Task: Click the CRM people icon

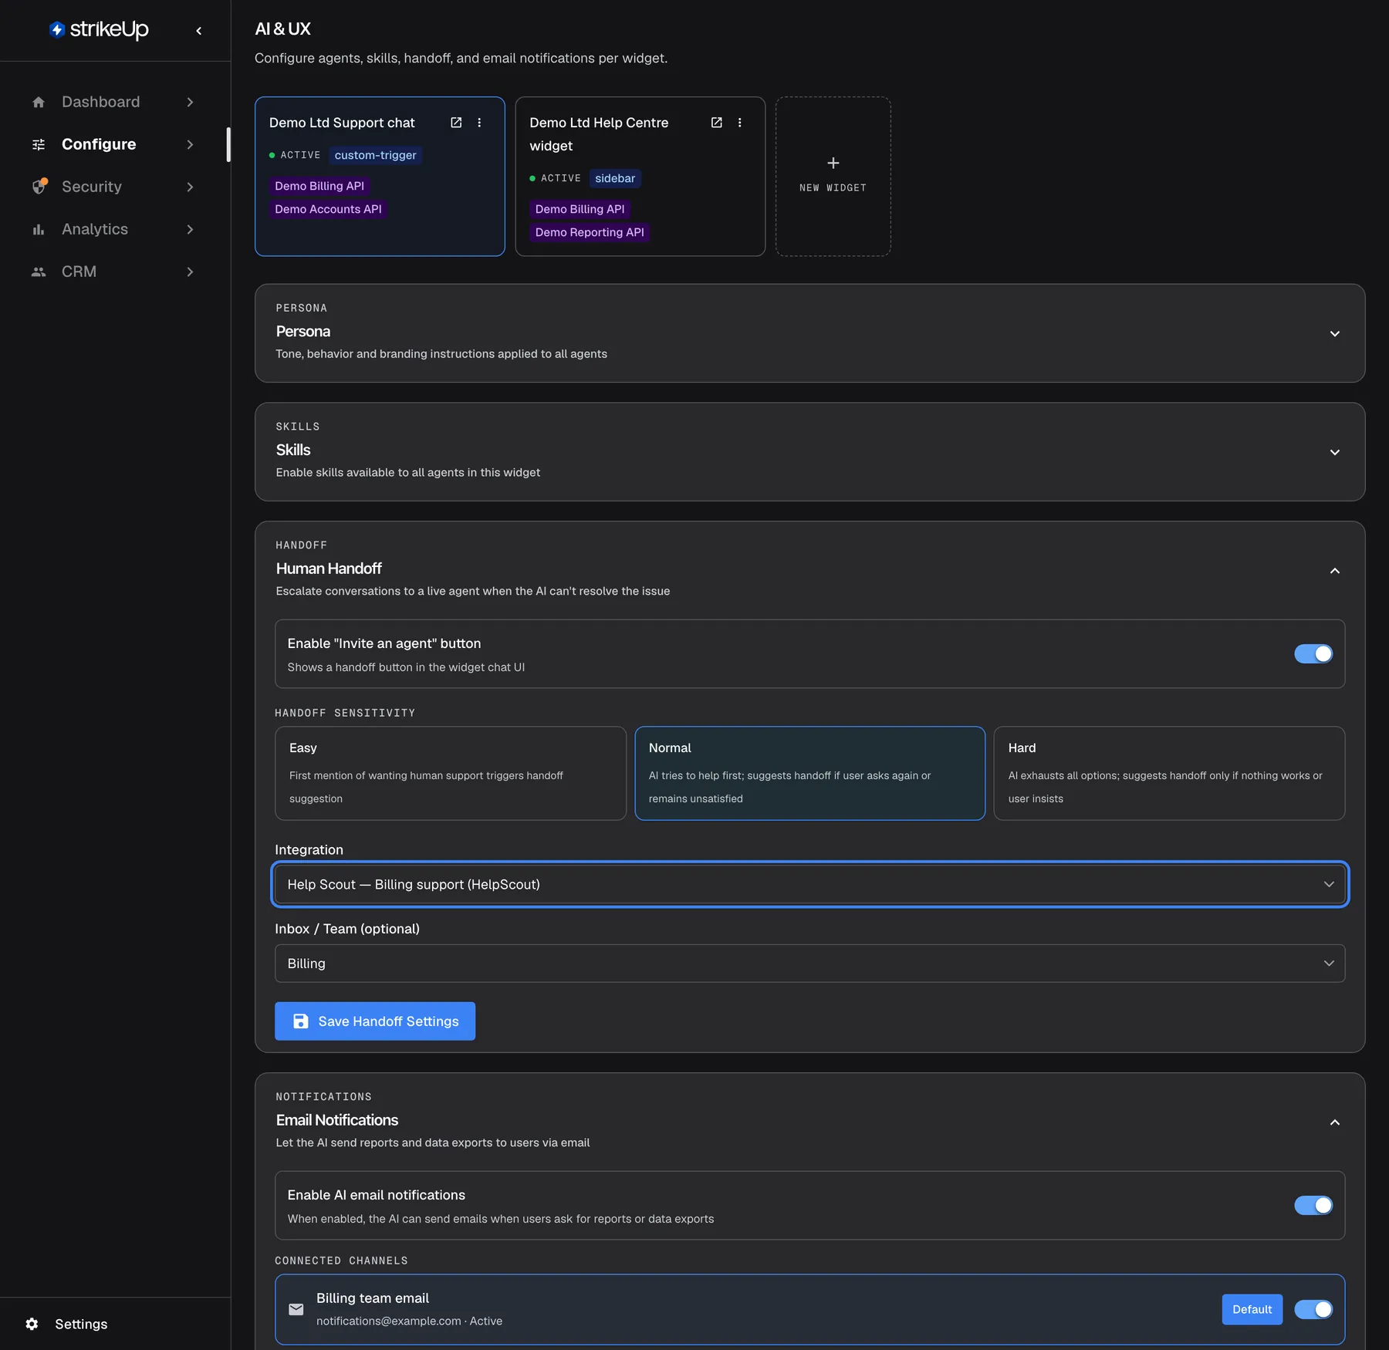Action: (39, 272)
